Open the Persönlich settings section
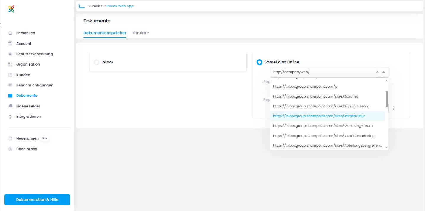Viewport: 425px width, 211px height. 10,33
